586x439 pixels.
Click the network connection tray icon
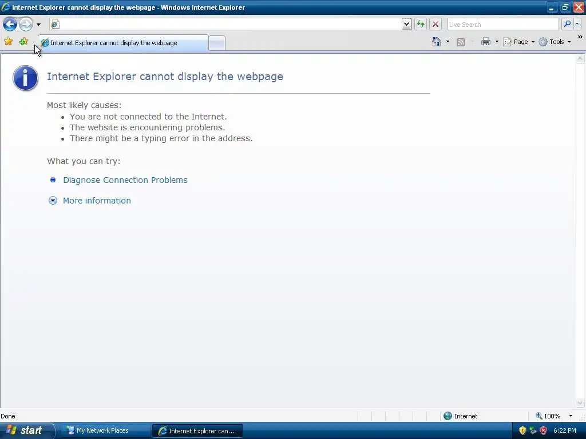point(533,430)
